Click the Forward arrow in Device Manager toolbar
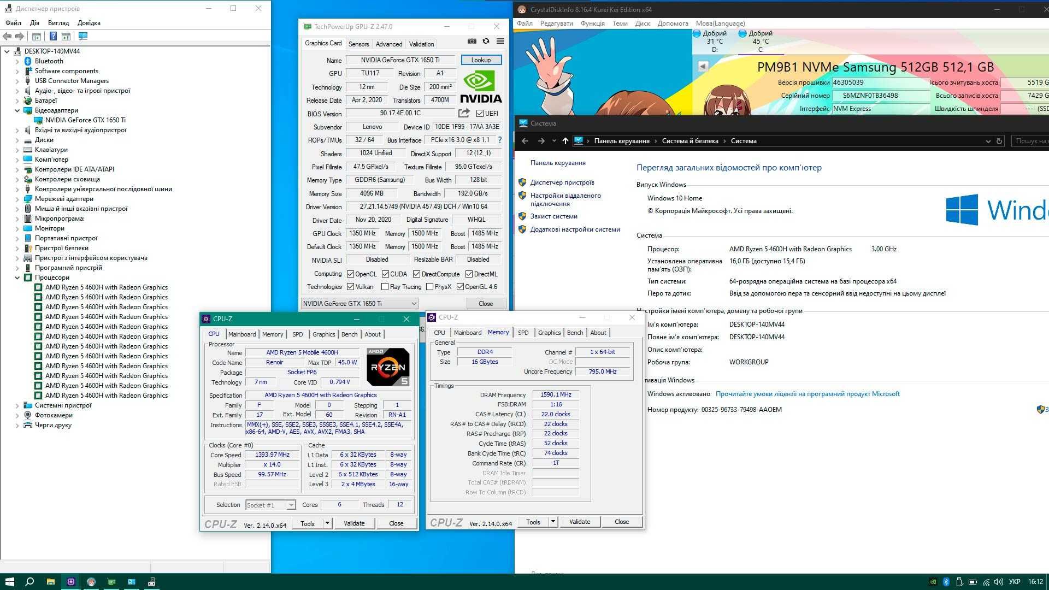This screenshot has height=590, width=1049. point(20,37)
